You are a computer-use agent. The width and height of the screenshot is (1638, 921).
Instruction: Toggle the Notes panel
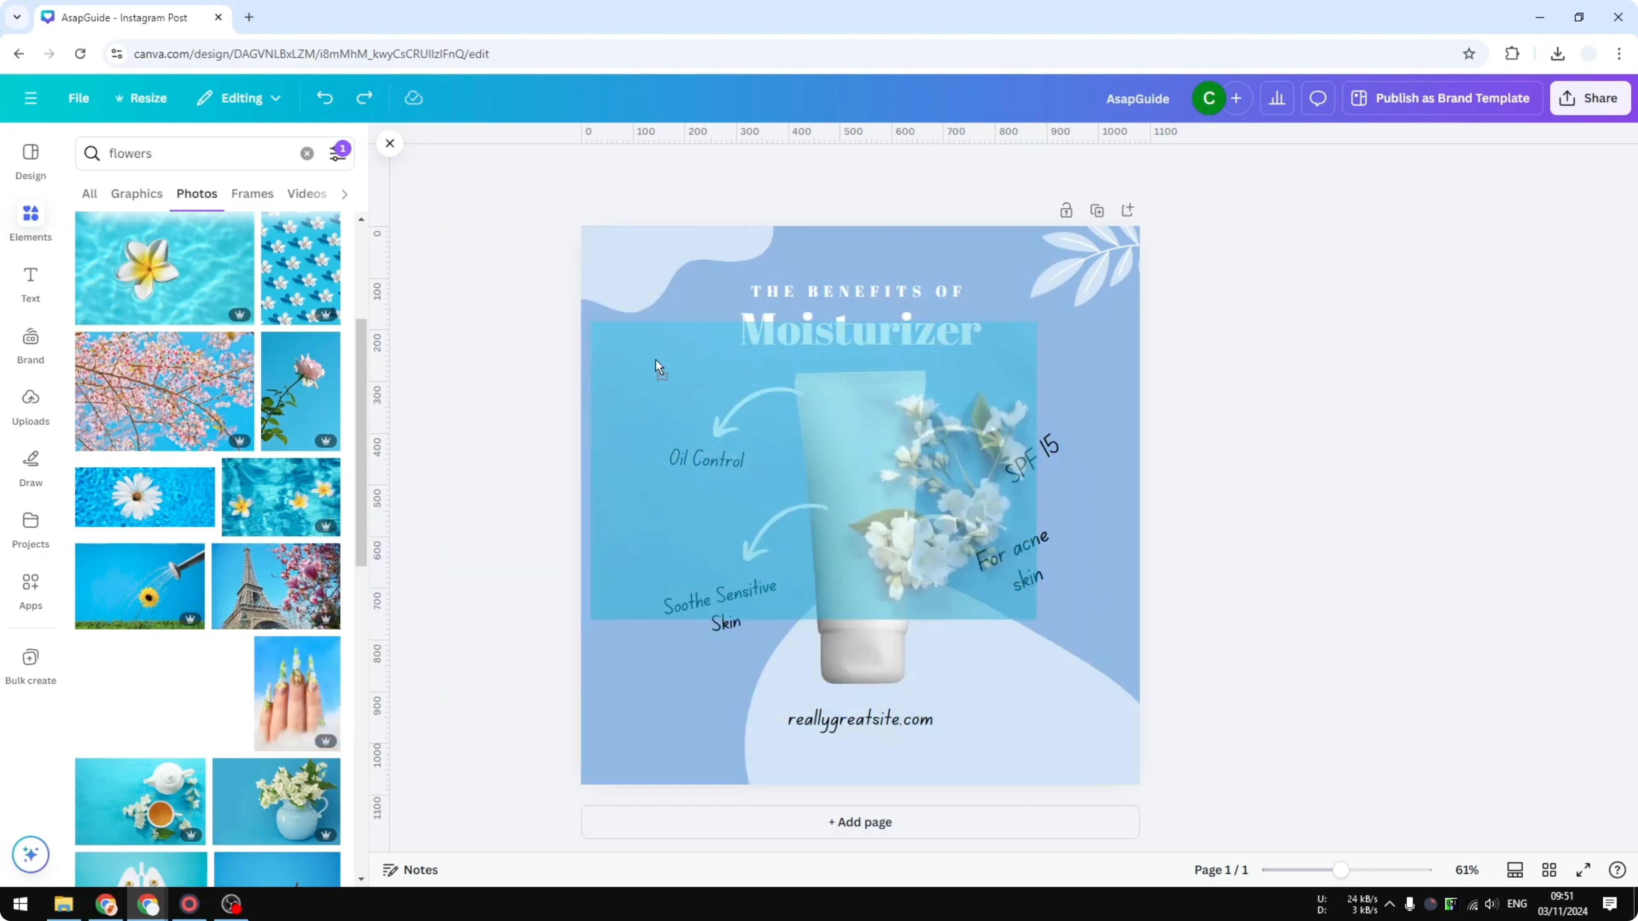pyautogui.click(x=410, y=869)
